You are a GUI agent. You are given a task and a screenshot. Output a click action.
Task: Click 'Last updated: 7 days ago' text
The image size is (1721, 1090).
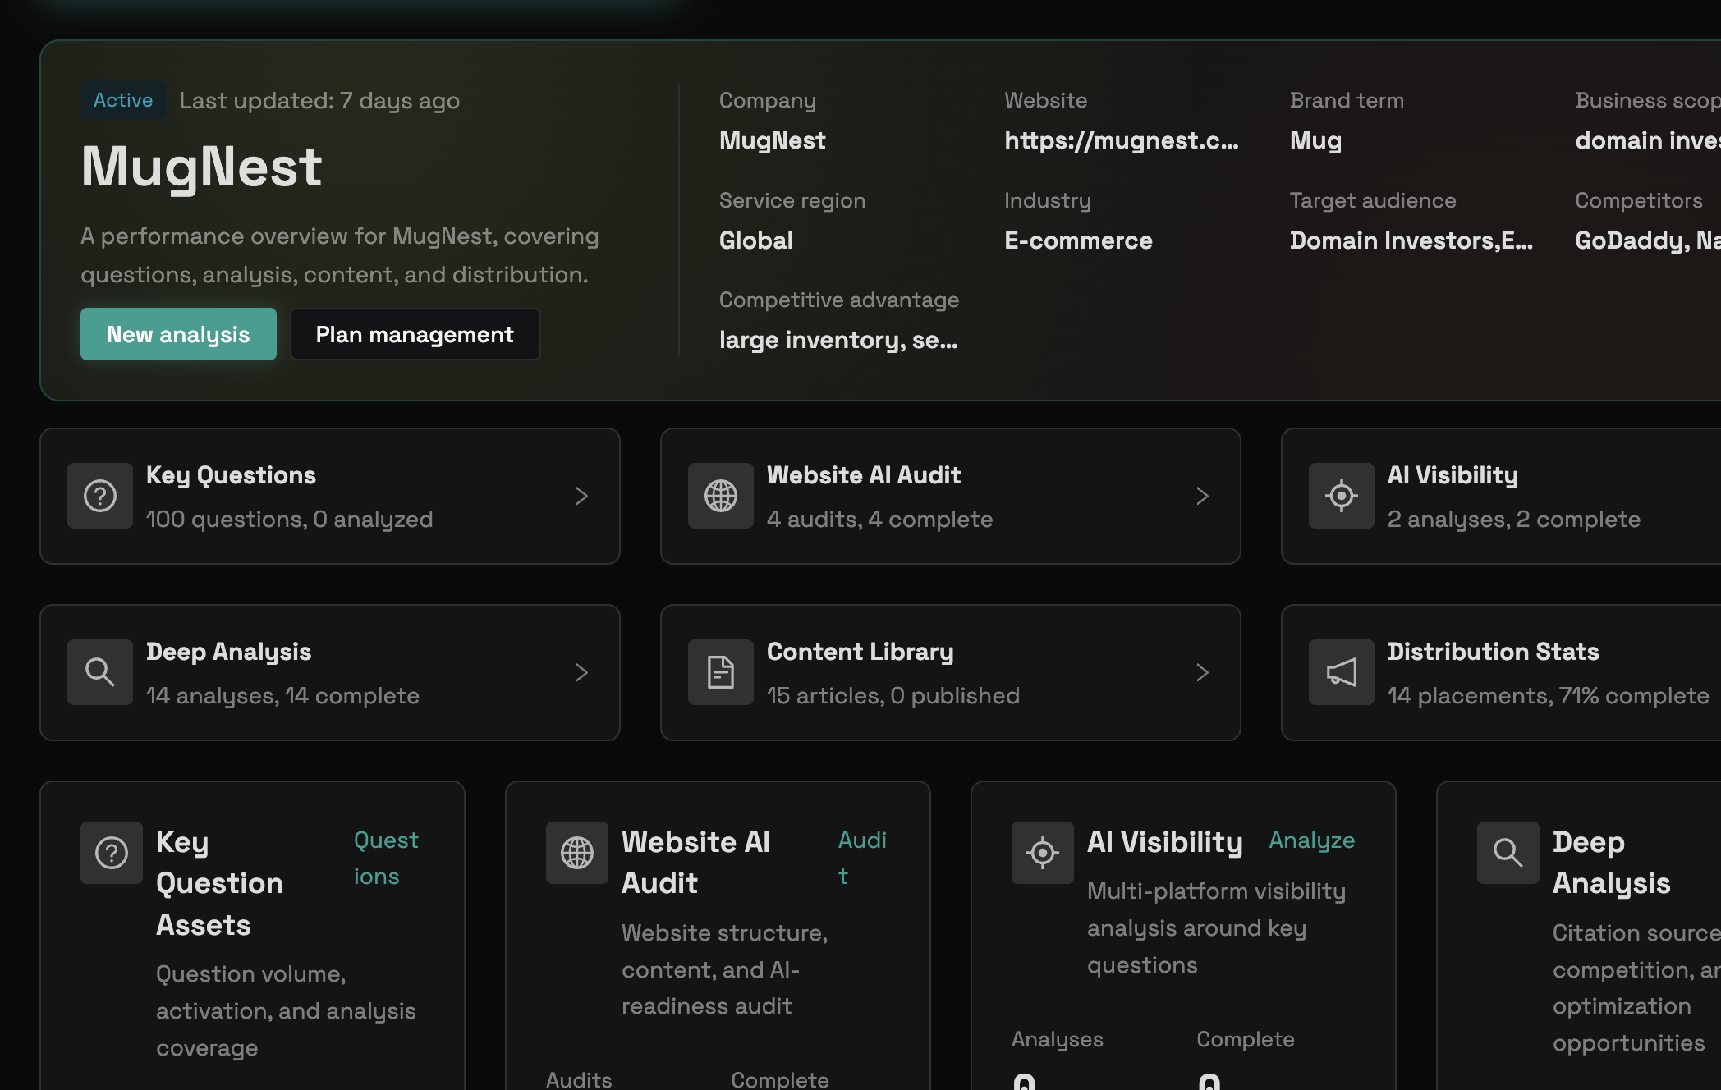coord(319,101)
